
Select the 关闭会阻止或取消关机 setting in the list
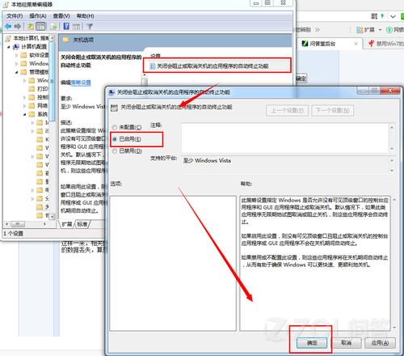[x=217, y=66]
